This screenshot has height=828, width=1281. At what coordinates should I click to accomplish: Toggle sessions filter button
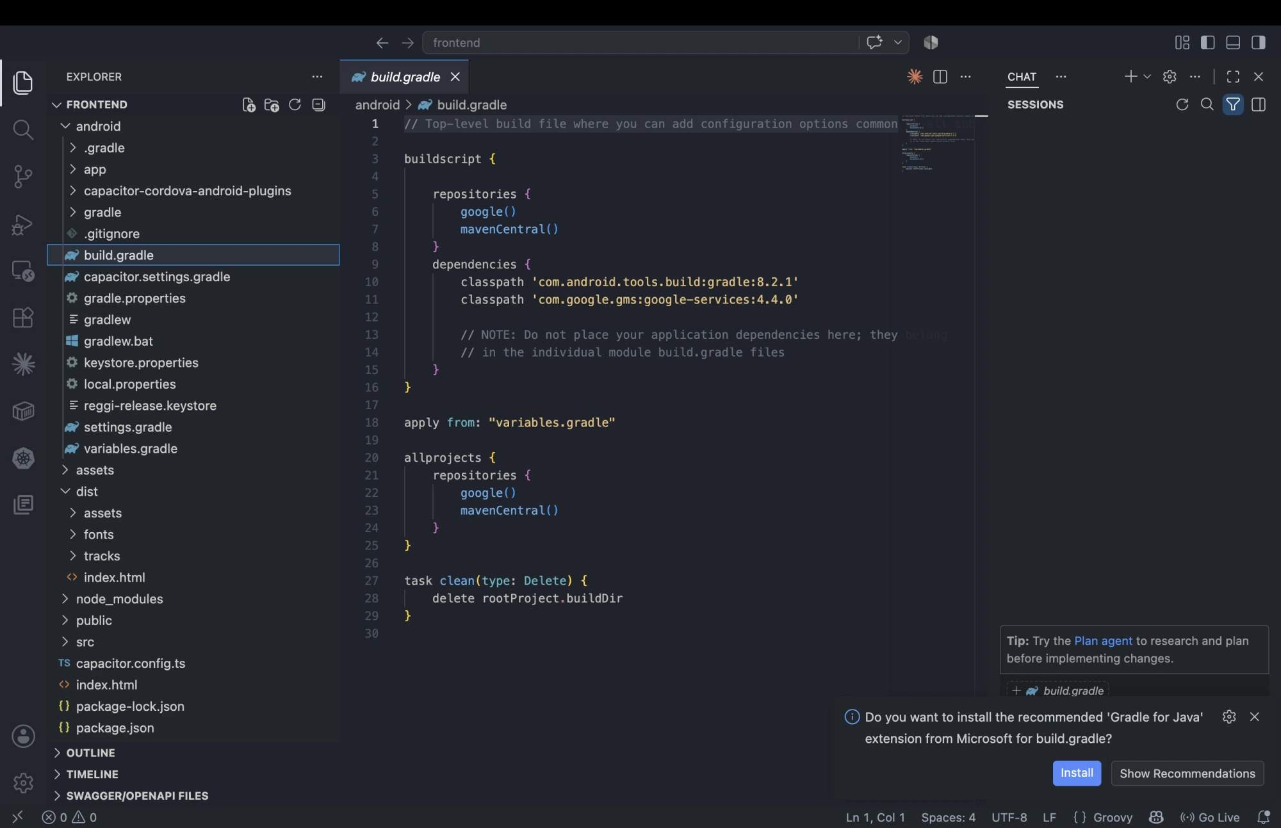(x=1233, y=104)
